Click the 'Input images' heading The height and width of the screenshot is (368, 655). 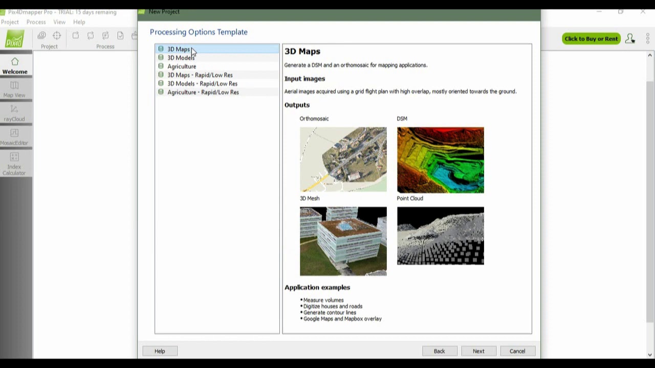coord(304,79)
